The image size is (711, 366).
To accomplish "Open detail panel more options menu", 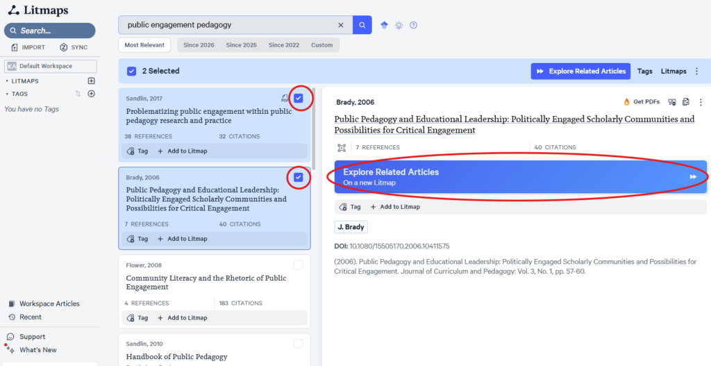I will pos(701,102).
